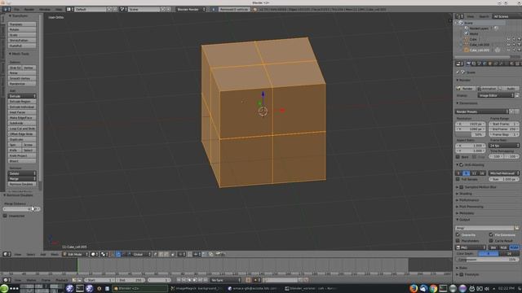This screenshot has width=522, height=293.
Task: Open the Window menu
Action: coord(45,9)
